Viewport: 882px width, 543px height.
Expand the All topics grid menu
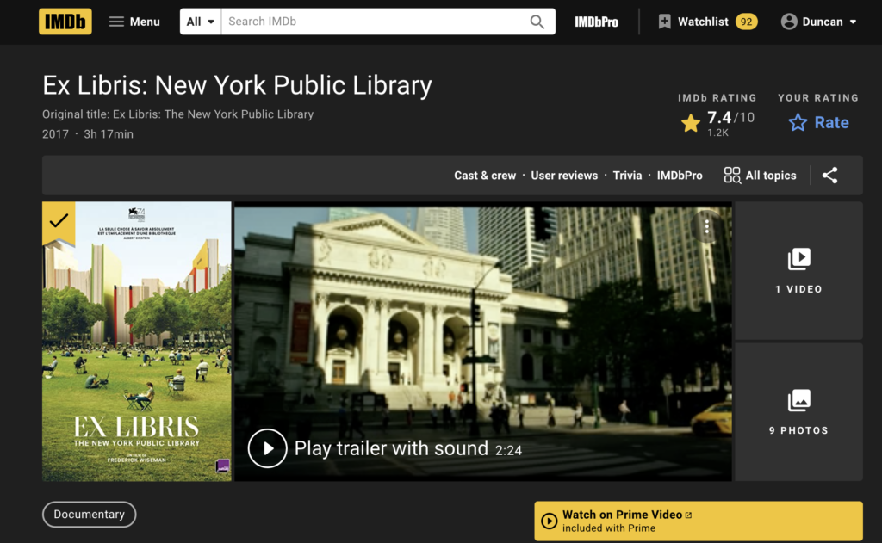760,176
